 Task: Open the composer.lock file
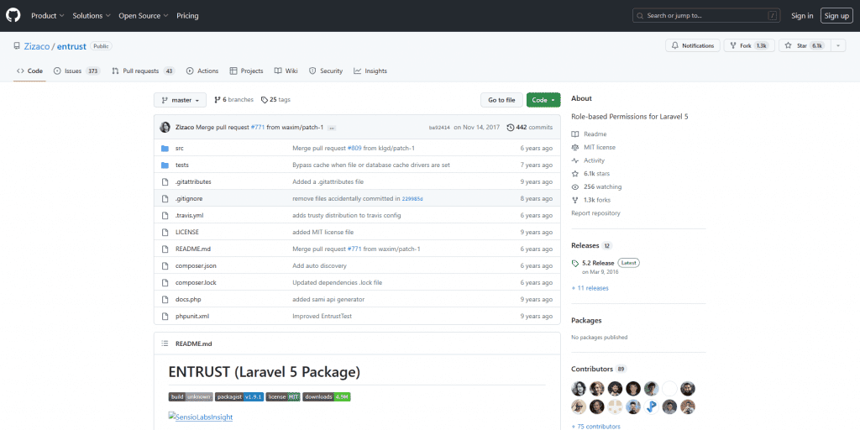[x=196, y=283]
